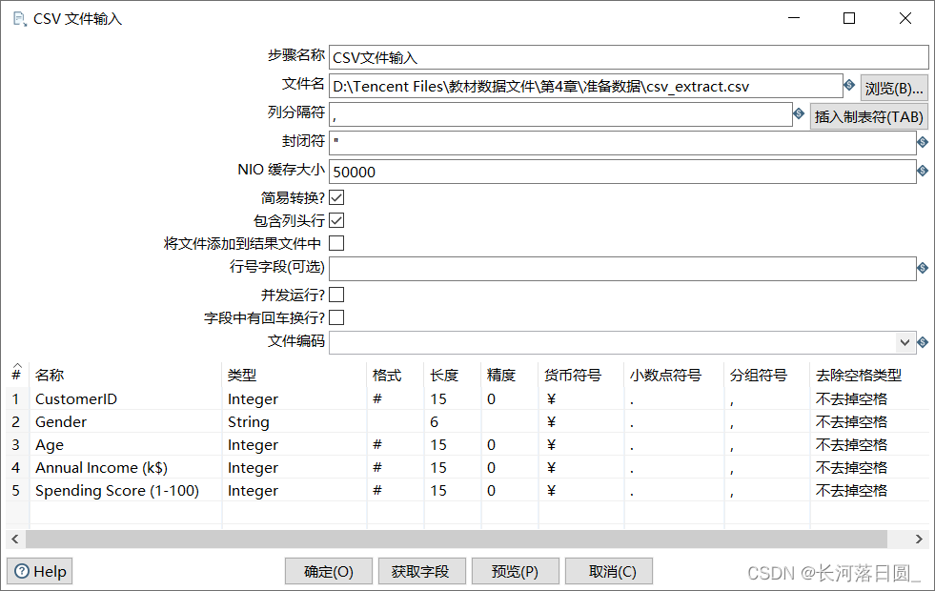
Task: Click the bottom horizontal scrollbar right arrow
Action: (918, 540)
